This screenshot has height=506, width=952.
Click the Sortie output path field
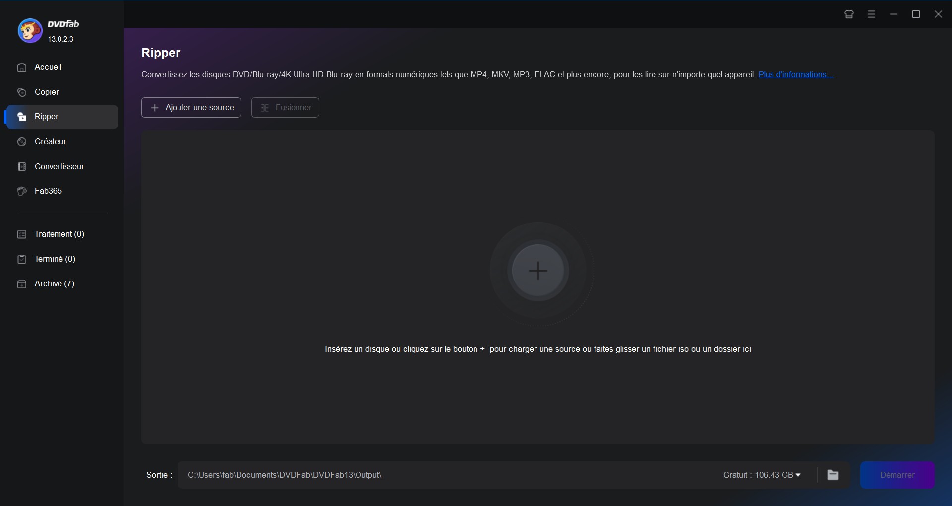click(446, 475)
